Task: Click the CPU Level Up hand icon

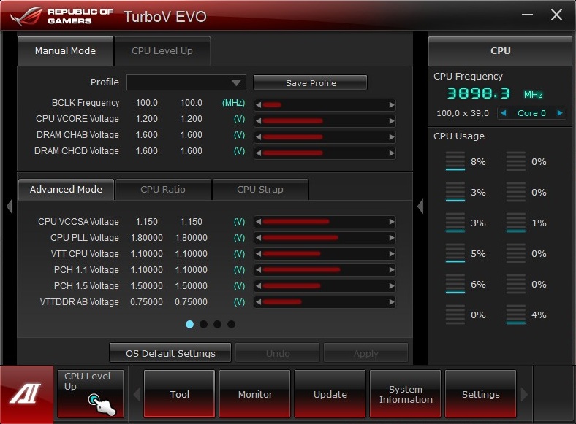Action: 102,404
